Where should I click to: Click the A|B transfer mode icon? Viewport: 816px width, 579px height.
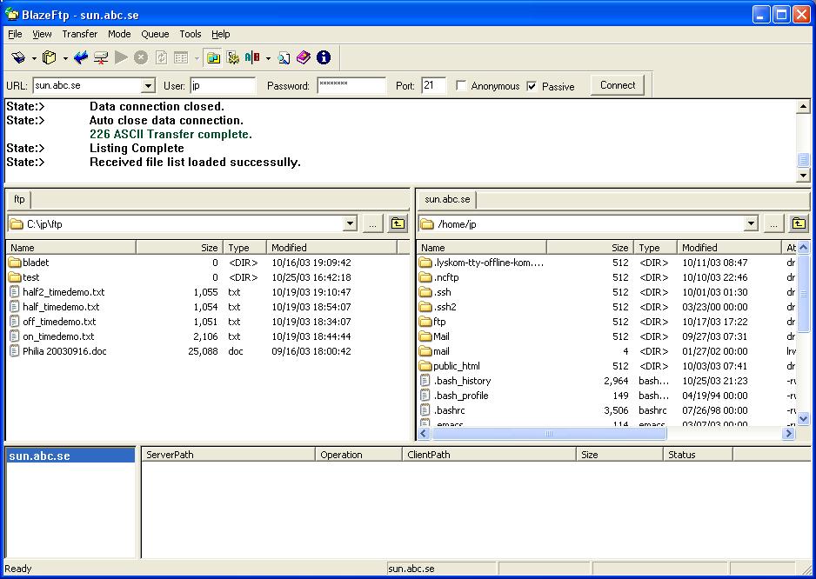point(252,57)
